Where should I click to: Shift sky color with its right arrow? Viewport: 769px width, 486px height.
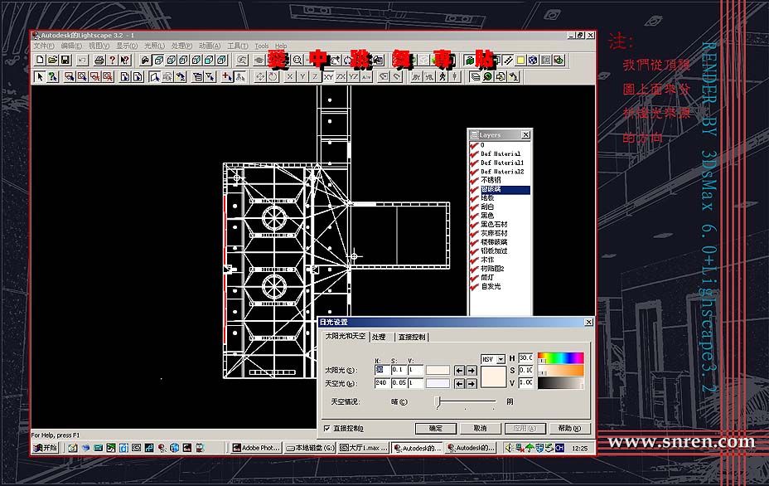[471, 383]
